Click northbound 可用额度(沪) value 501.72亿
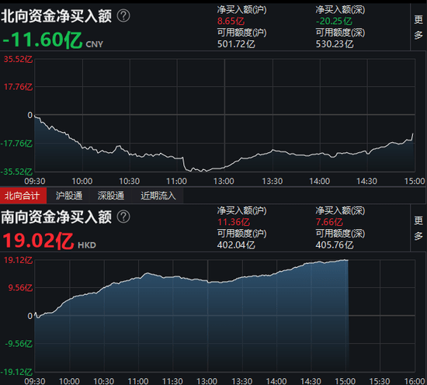The width and height of the screenshot is (427, 385). [x=236, y=43]
